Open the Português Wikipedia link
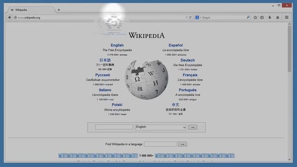The height and width of the screenshot is (167, 297). pyautogui.click(x=187, y=90)
